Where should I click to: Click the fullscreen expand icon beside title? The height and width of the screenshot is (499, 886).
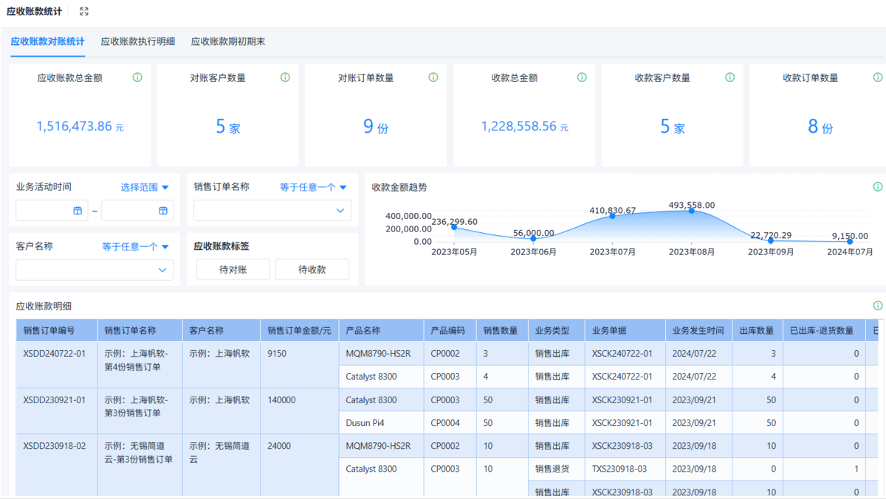click(84, 12)
